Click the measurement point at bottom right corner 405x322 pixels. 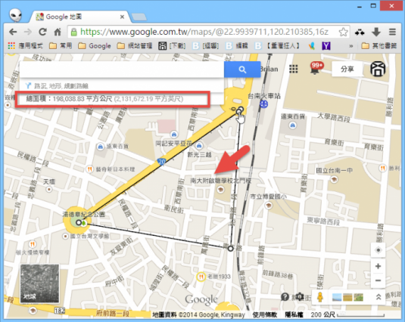tap(230, 249)
